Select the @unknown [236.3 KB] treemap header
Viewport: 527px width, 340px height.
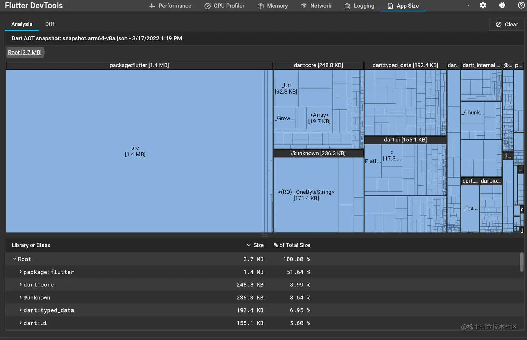point(318,153)
